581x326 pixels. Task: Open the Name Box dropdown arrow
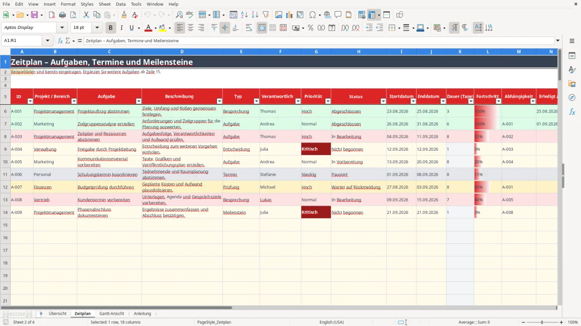tap(47, 41)
